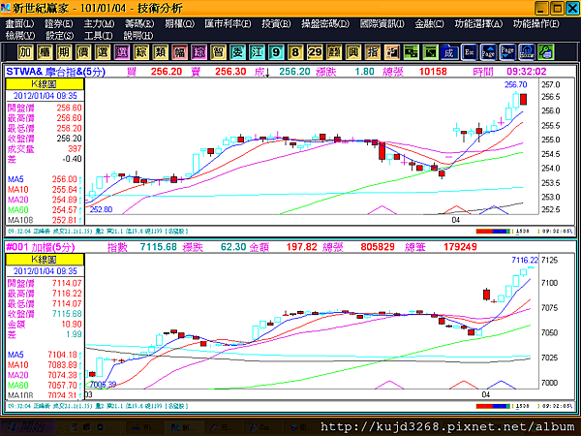Open the 說明(H) menu

(138, 36)
